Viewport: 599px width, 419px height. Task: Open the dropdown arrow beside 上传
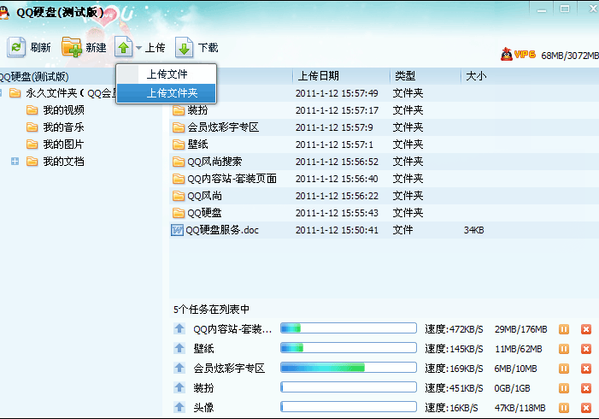point(138,48)
